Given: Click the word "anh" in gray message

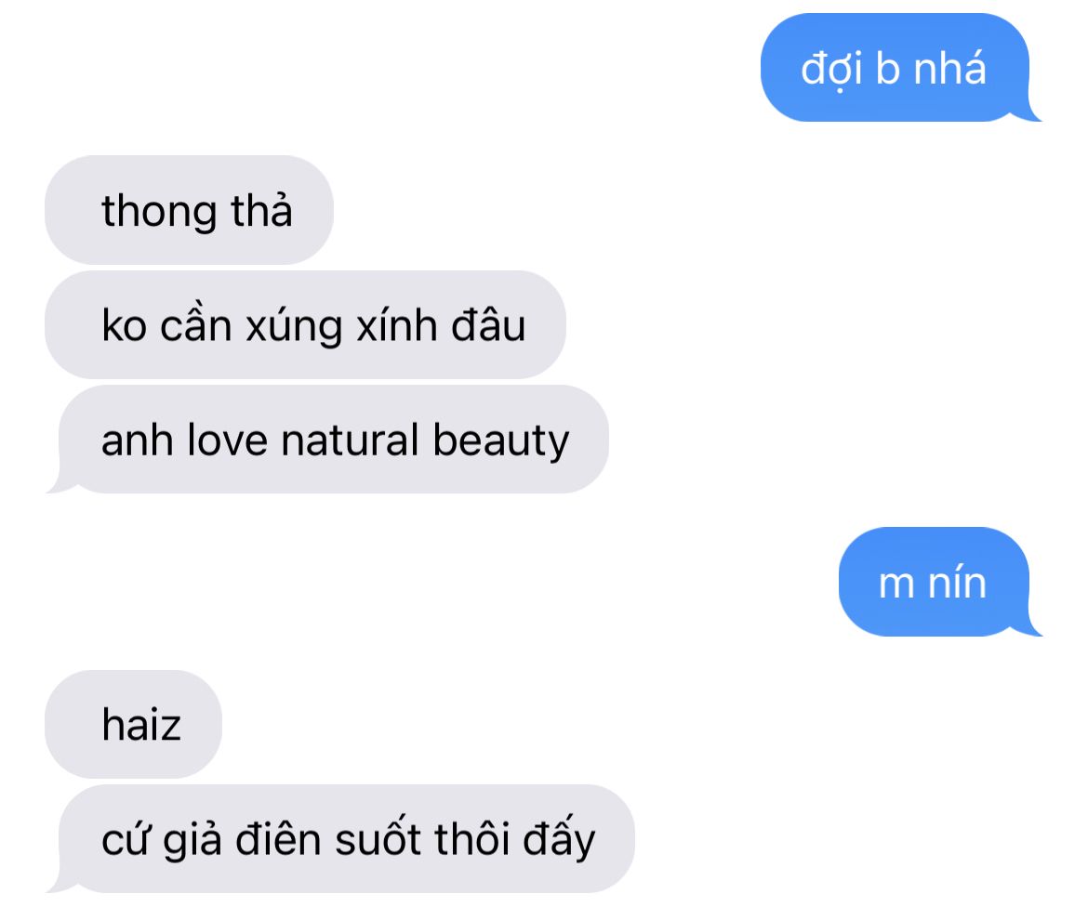Looking at the screenshot, I should pos(138,440).
